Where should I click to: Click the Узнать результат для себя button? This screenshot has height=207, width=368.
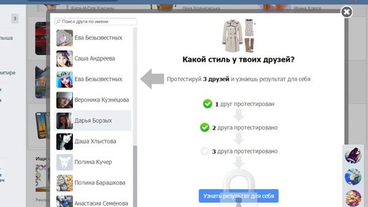click(x=239, y=196)
